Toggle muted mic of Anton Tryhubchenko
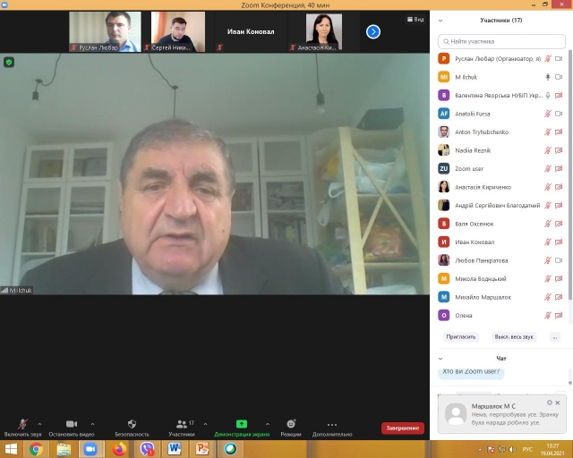The width and height of the screenshot is (573, 458). pyautogui.click(x=547, y=131)
